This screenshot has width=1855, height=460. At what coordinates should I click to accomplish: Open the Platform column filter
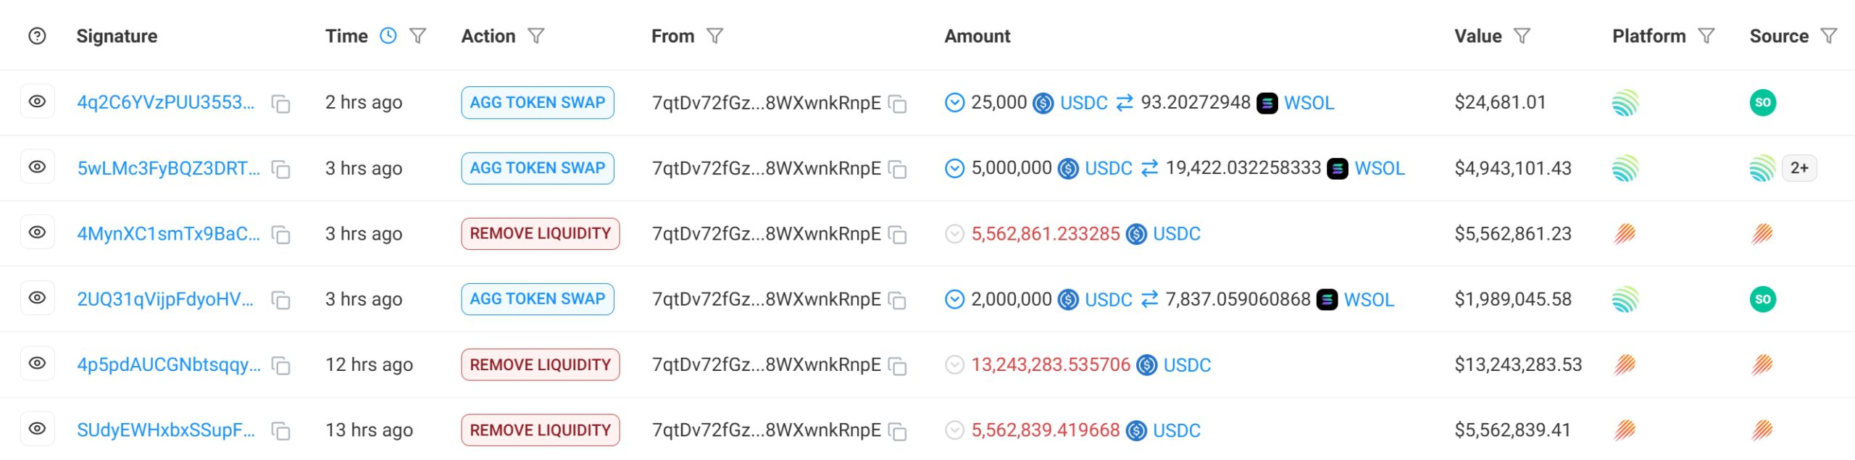(x=1706, y=36)
